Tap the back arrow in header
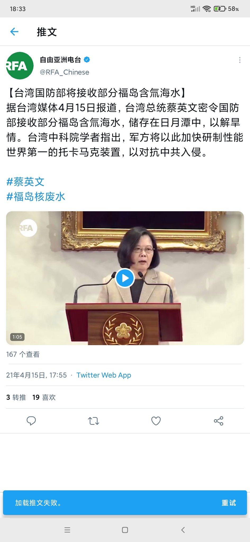The image size is (250, 542). tap(14, 32)
